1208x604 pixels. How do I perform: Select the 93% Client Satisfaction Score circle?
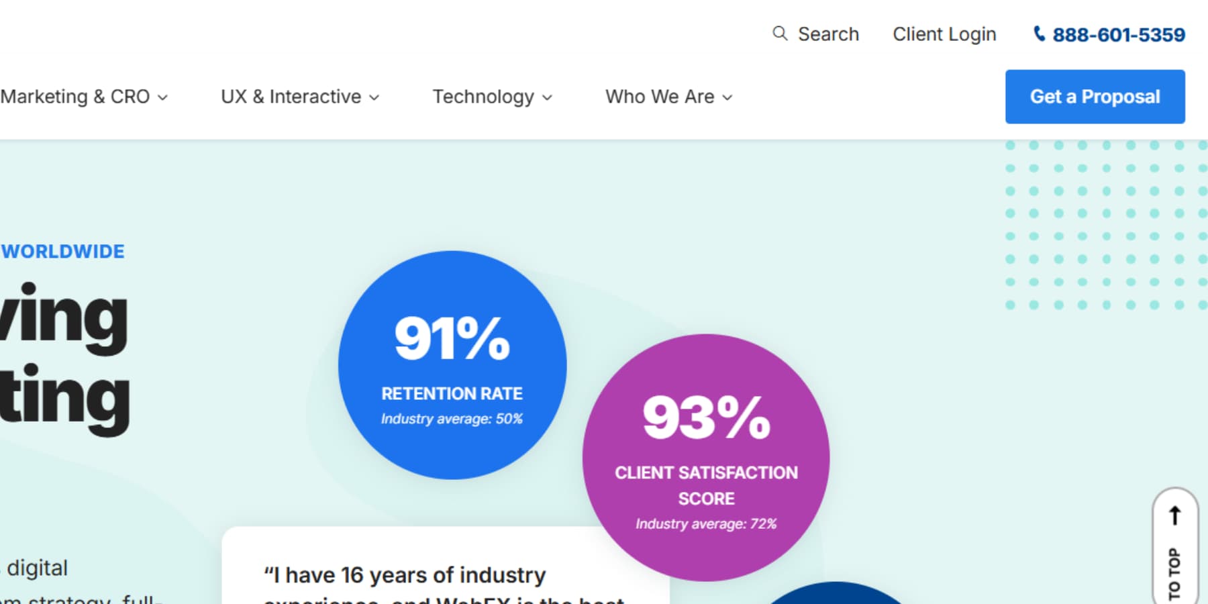706,458
